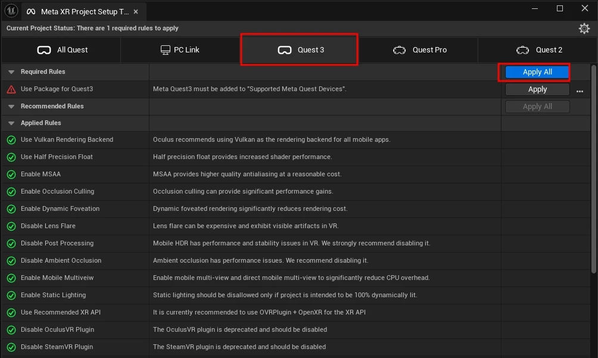This screenshot has height=358, width=598.
Task: Click the green check for Disable Post Processing
Action: point(11,243)
